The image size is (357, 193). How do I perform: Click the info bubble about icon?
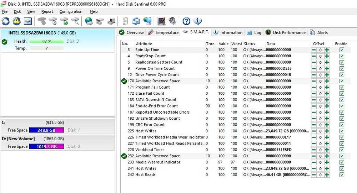point(198,21)
